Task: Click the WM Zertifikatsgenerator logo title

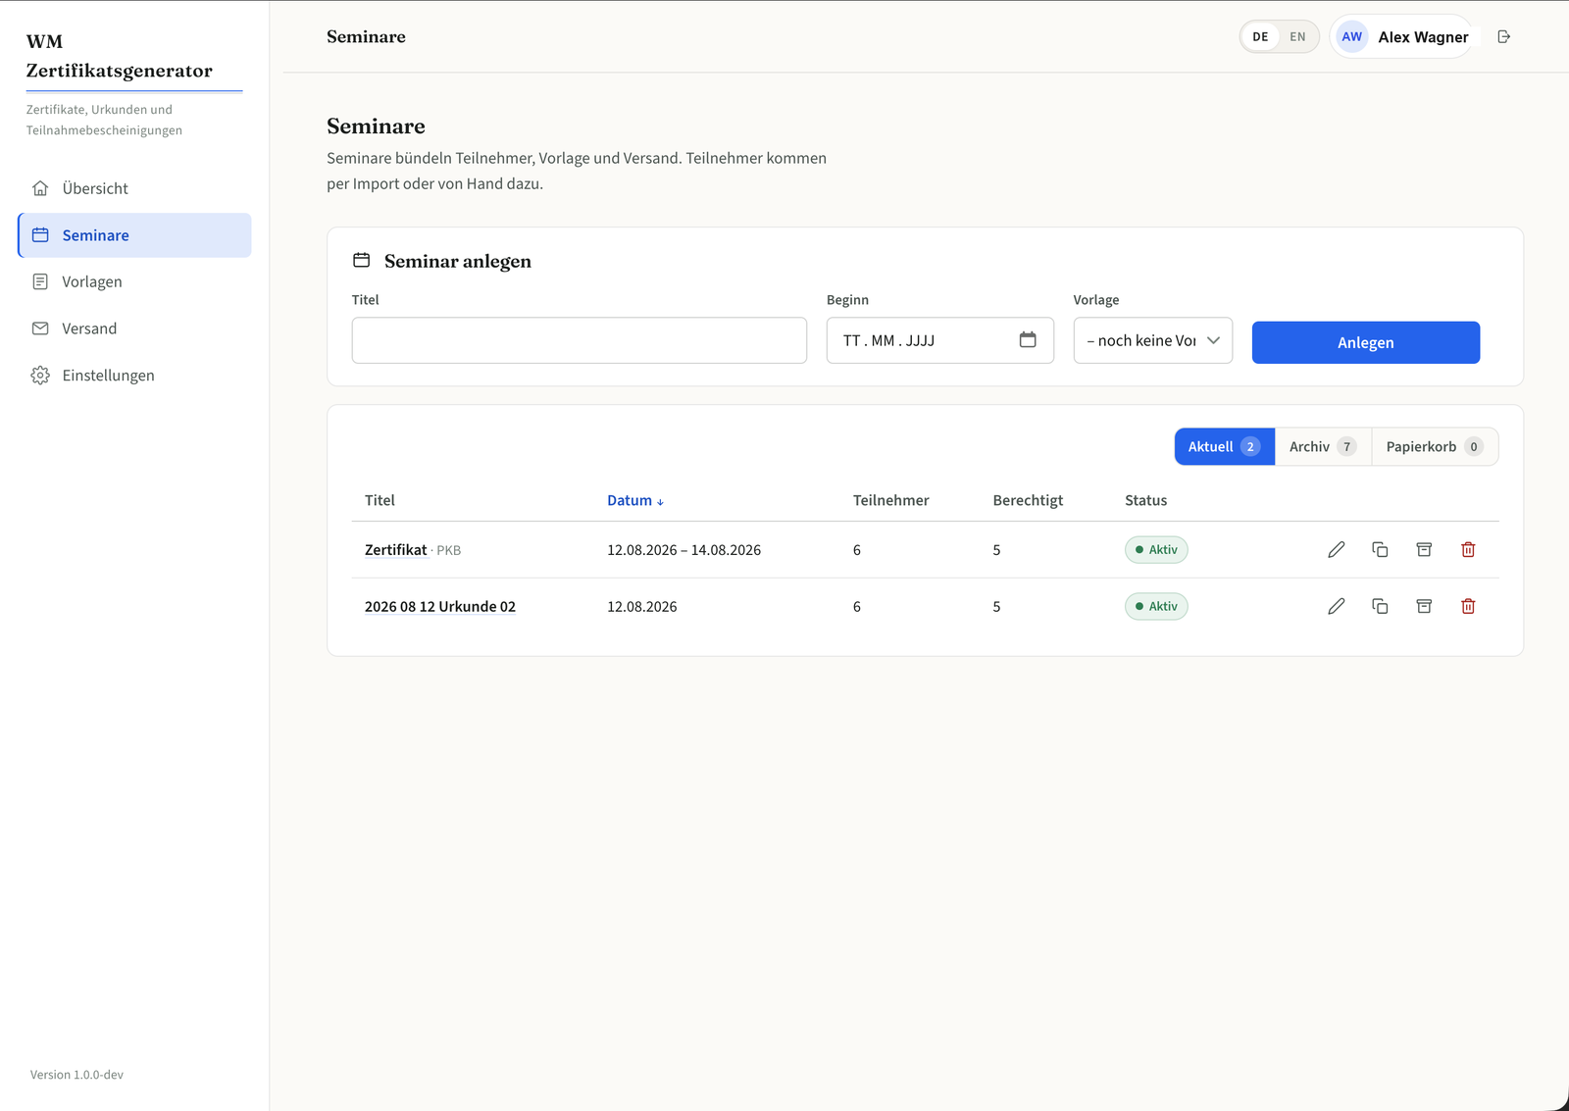Action: 119,56
